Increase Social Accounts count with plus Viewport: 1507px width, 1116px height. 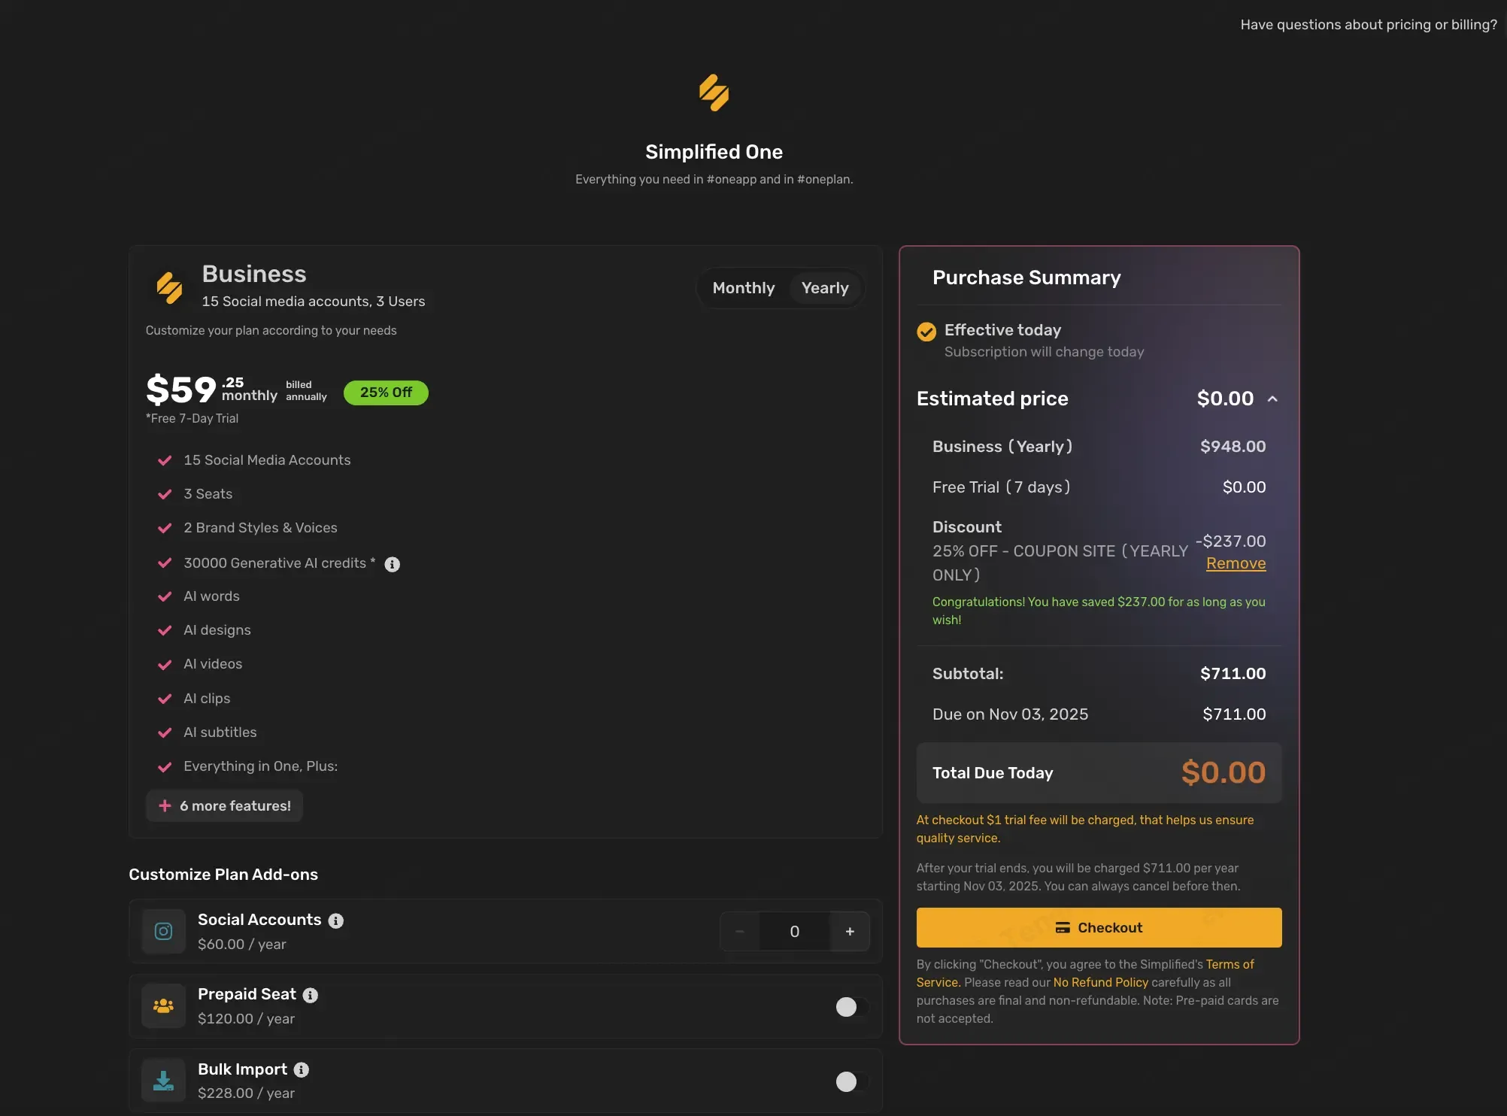click(x=850, y=932)
